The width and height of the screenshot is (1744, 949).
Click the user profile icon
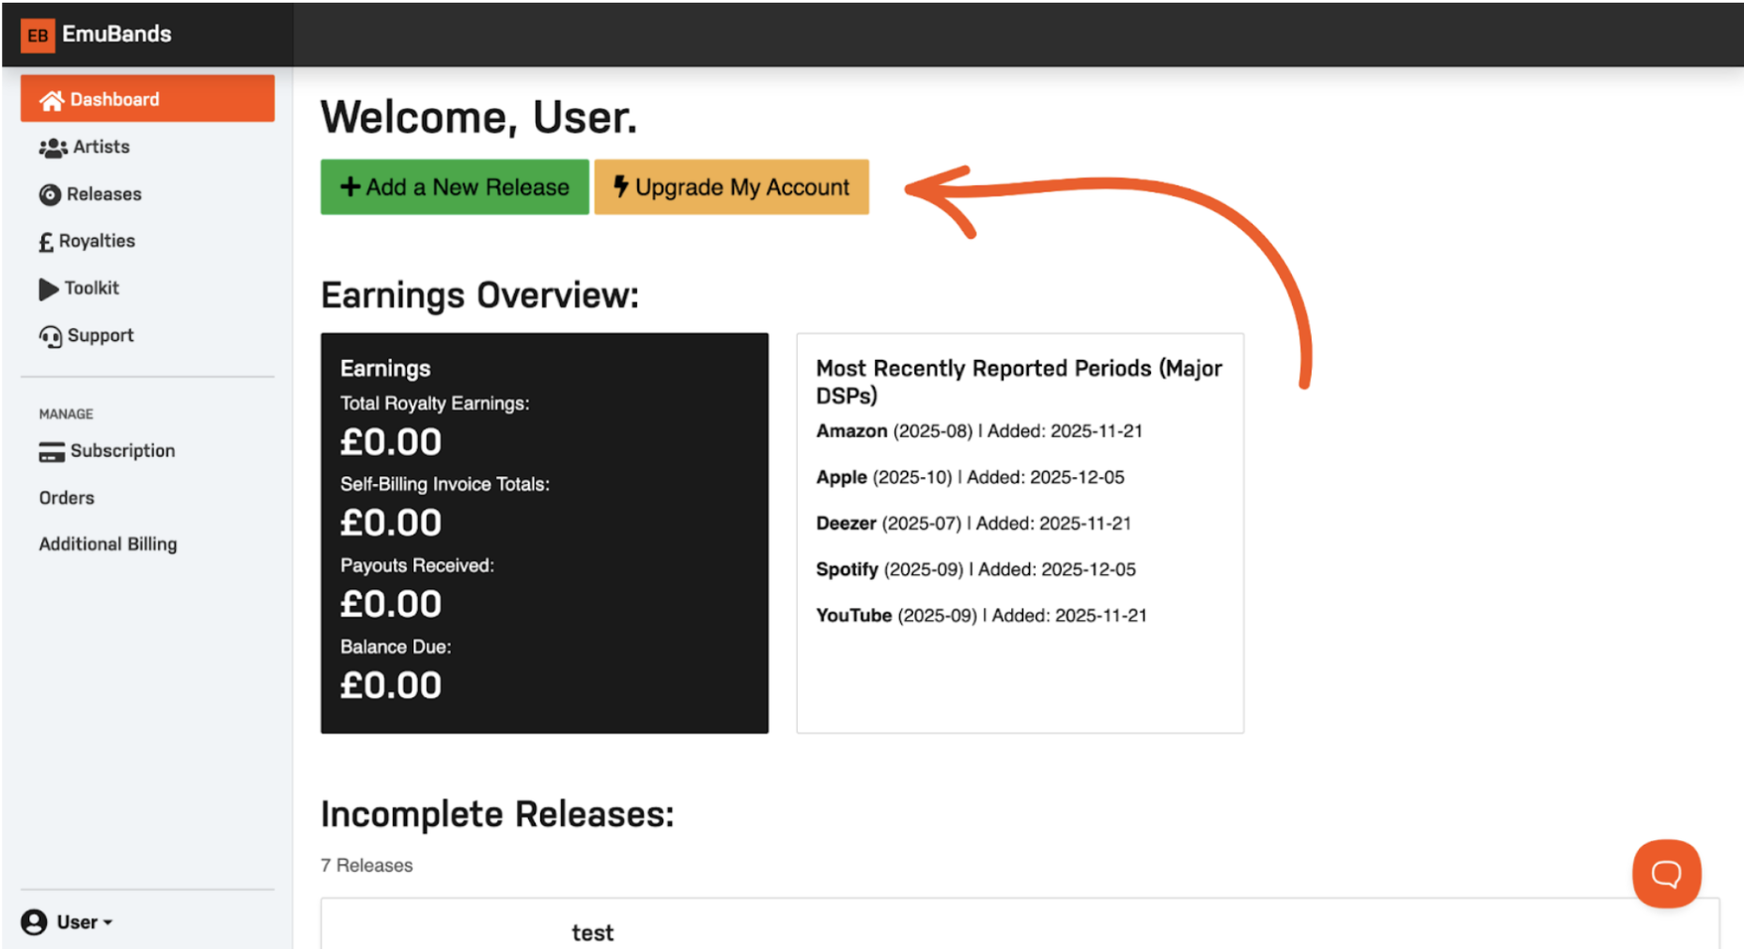point(36,922)
